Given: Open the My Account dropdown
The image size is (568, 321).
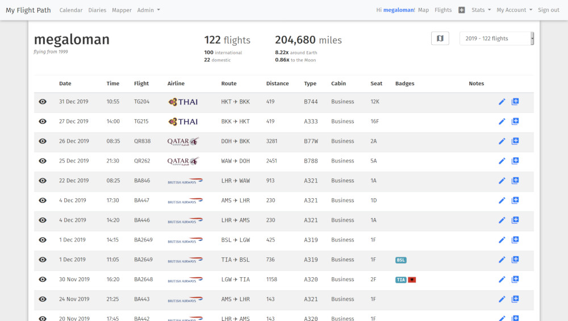Looking at the screenshot, I should [514, 10].
